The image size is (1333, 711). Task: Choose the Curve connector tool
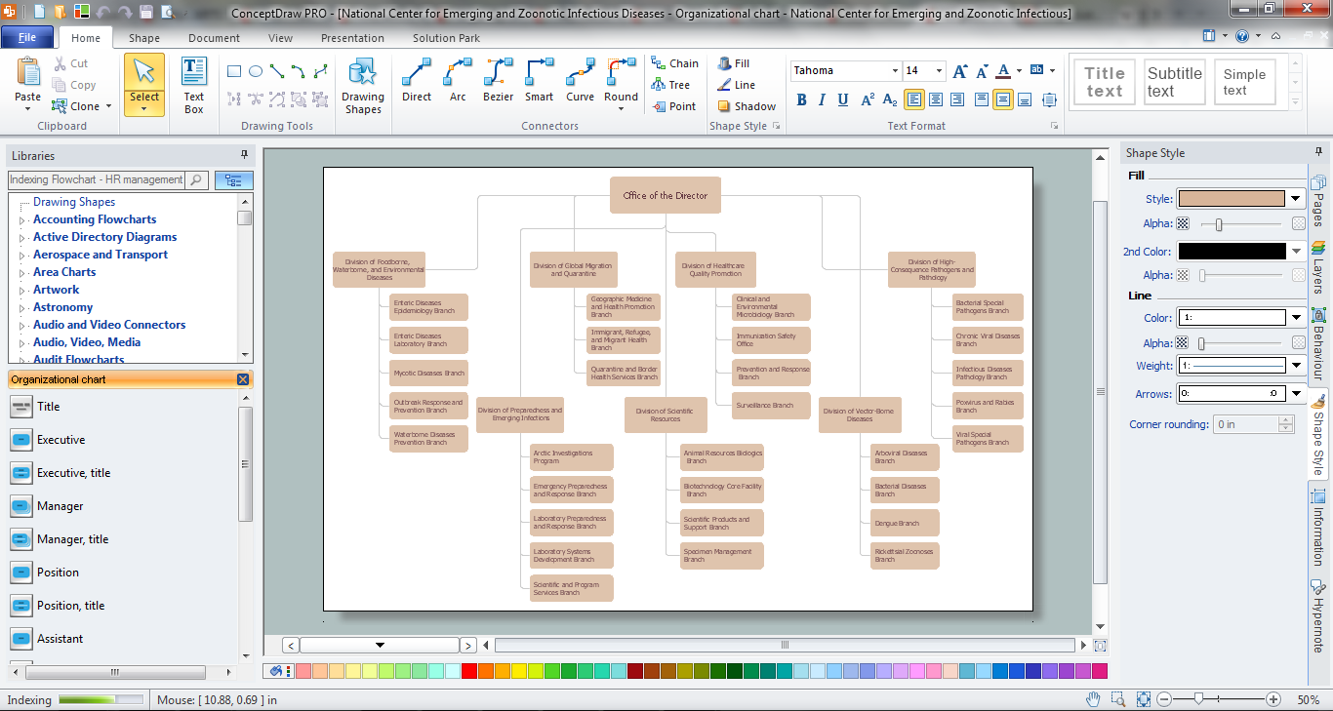pyautogui.click(x=580, y=80)
